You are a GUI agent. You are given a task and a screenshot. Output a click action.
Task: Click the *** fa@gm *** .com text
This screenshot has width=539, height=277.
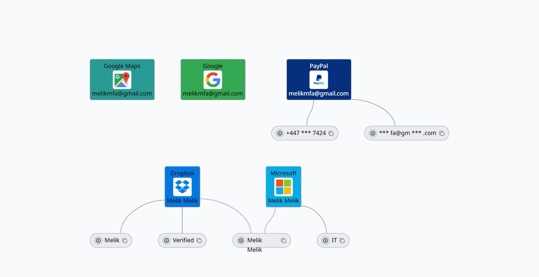coord(407,133)
